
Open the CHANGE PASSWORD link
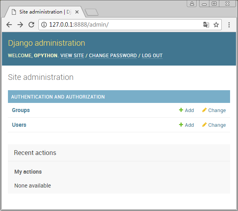(x=113, y=56)
